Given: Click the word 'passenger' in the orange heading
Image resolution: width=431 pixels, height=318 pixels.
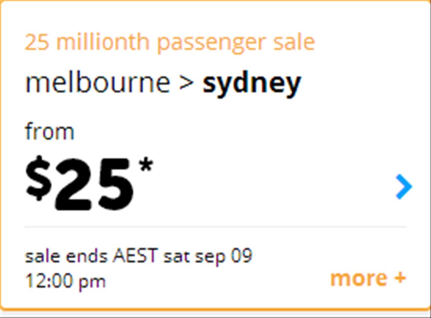Looking at the screenshot, I should tap(211, 44).
